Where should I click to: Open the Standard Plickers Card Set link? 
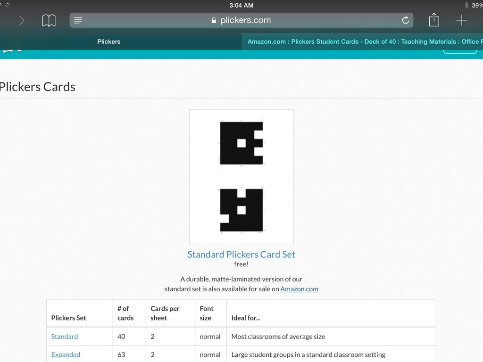point(241,254)
